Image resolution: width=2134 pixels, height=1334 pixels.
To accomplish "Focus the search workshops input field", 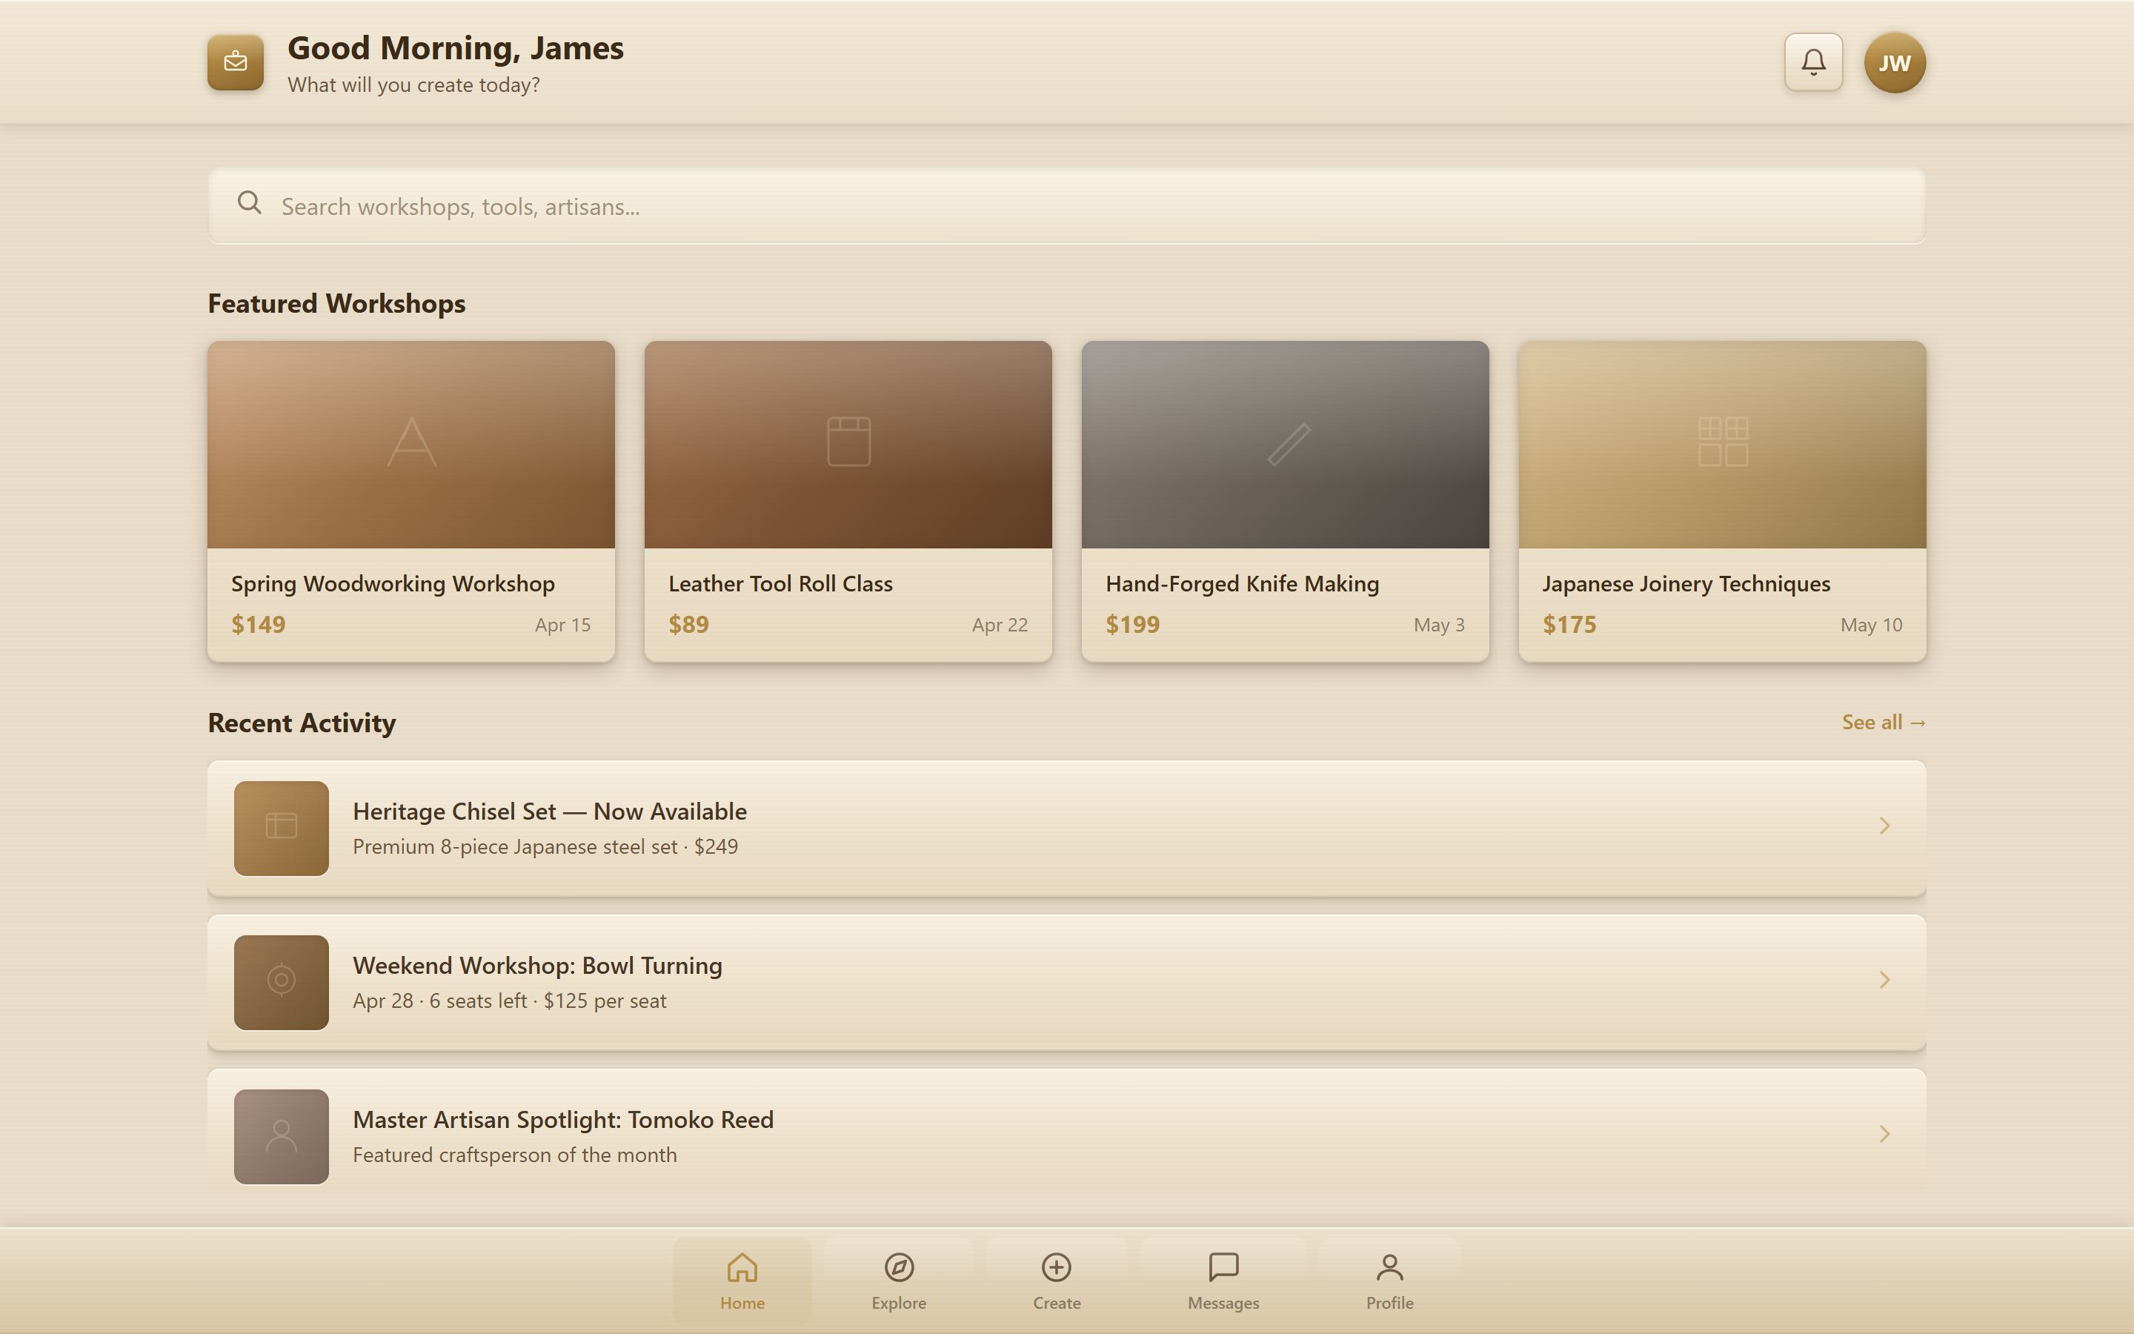I will click(1066, 205).
